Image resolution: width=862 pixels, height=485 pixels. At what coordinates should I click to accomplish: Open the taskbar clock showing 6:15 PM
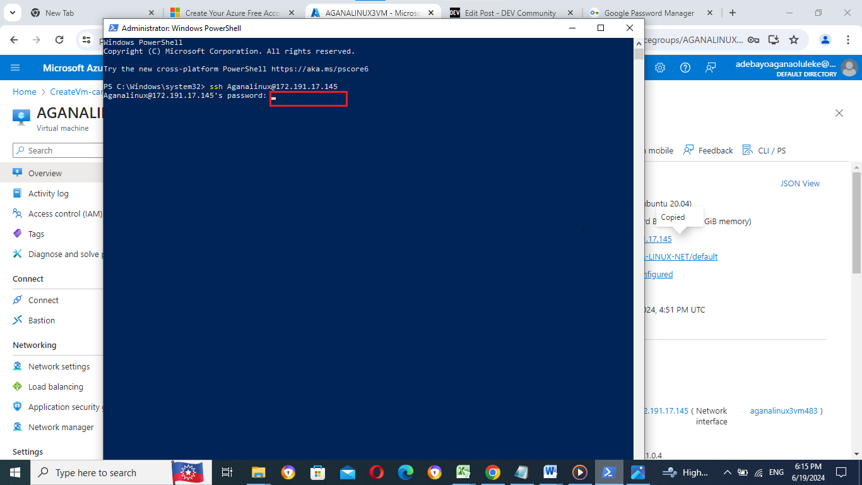tap(808, 472)
